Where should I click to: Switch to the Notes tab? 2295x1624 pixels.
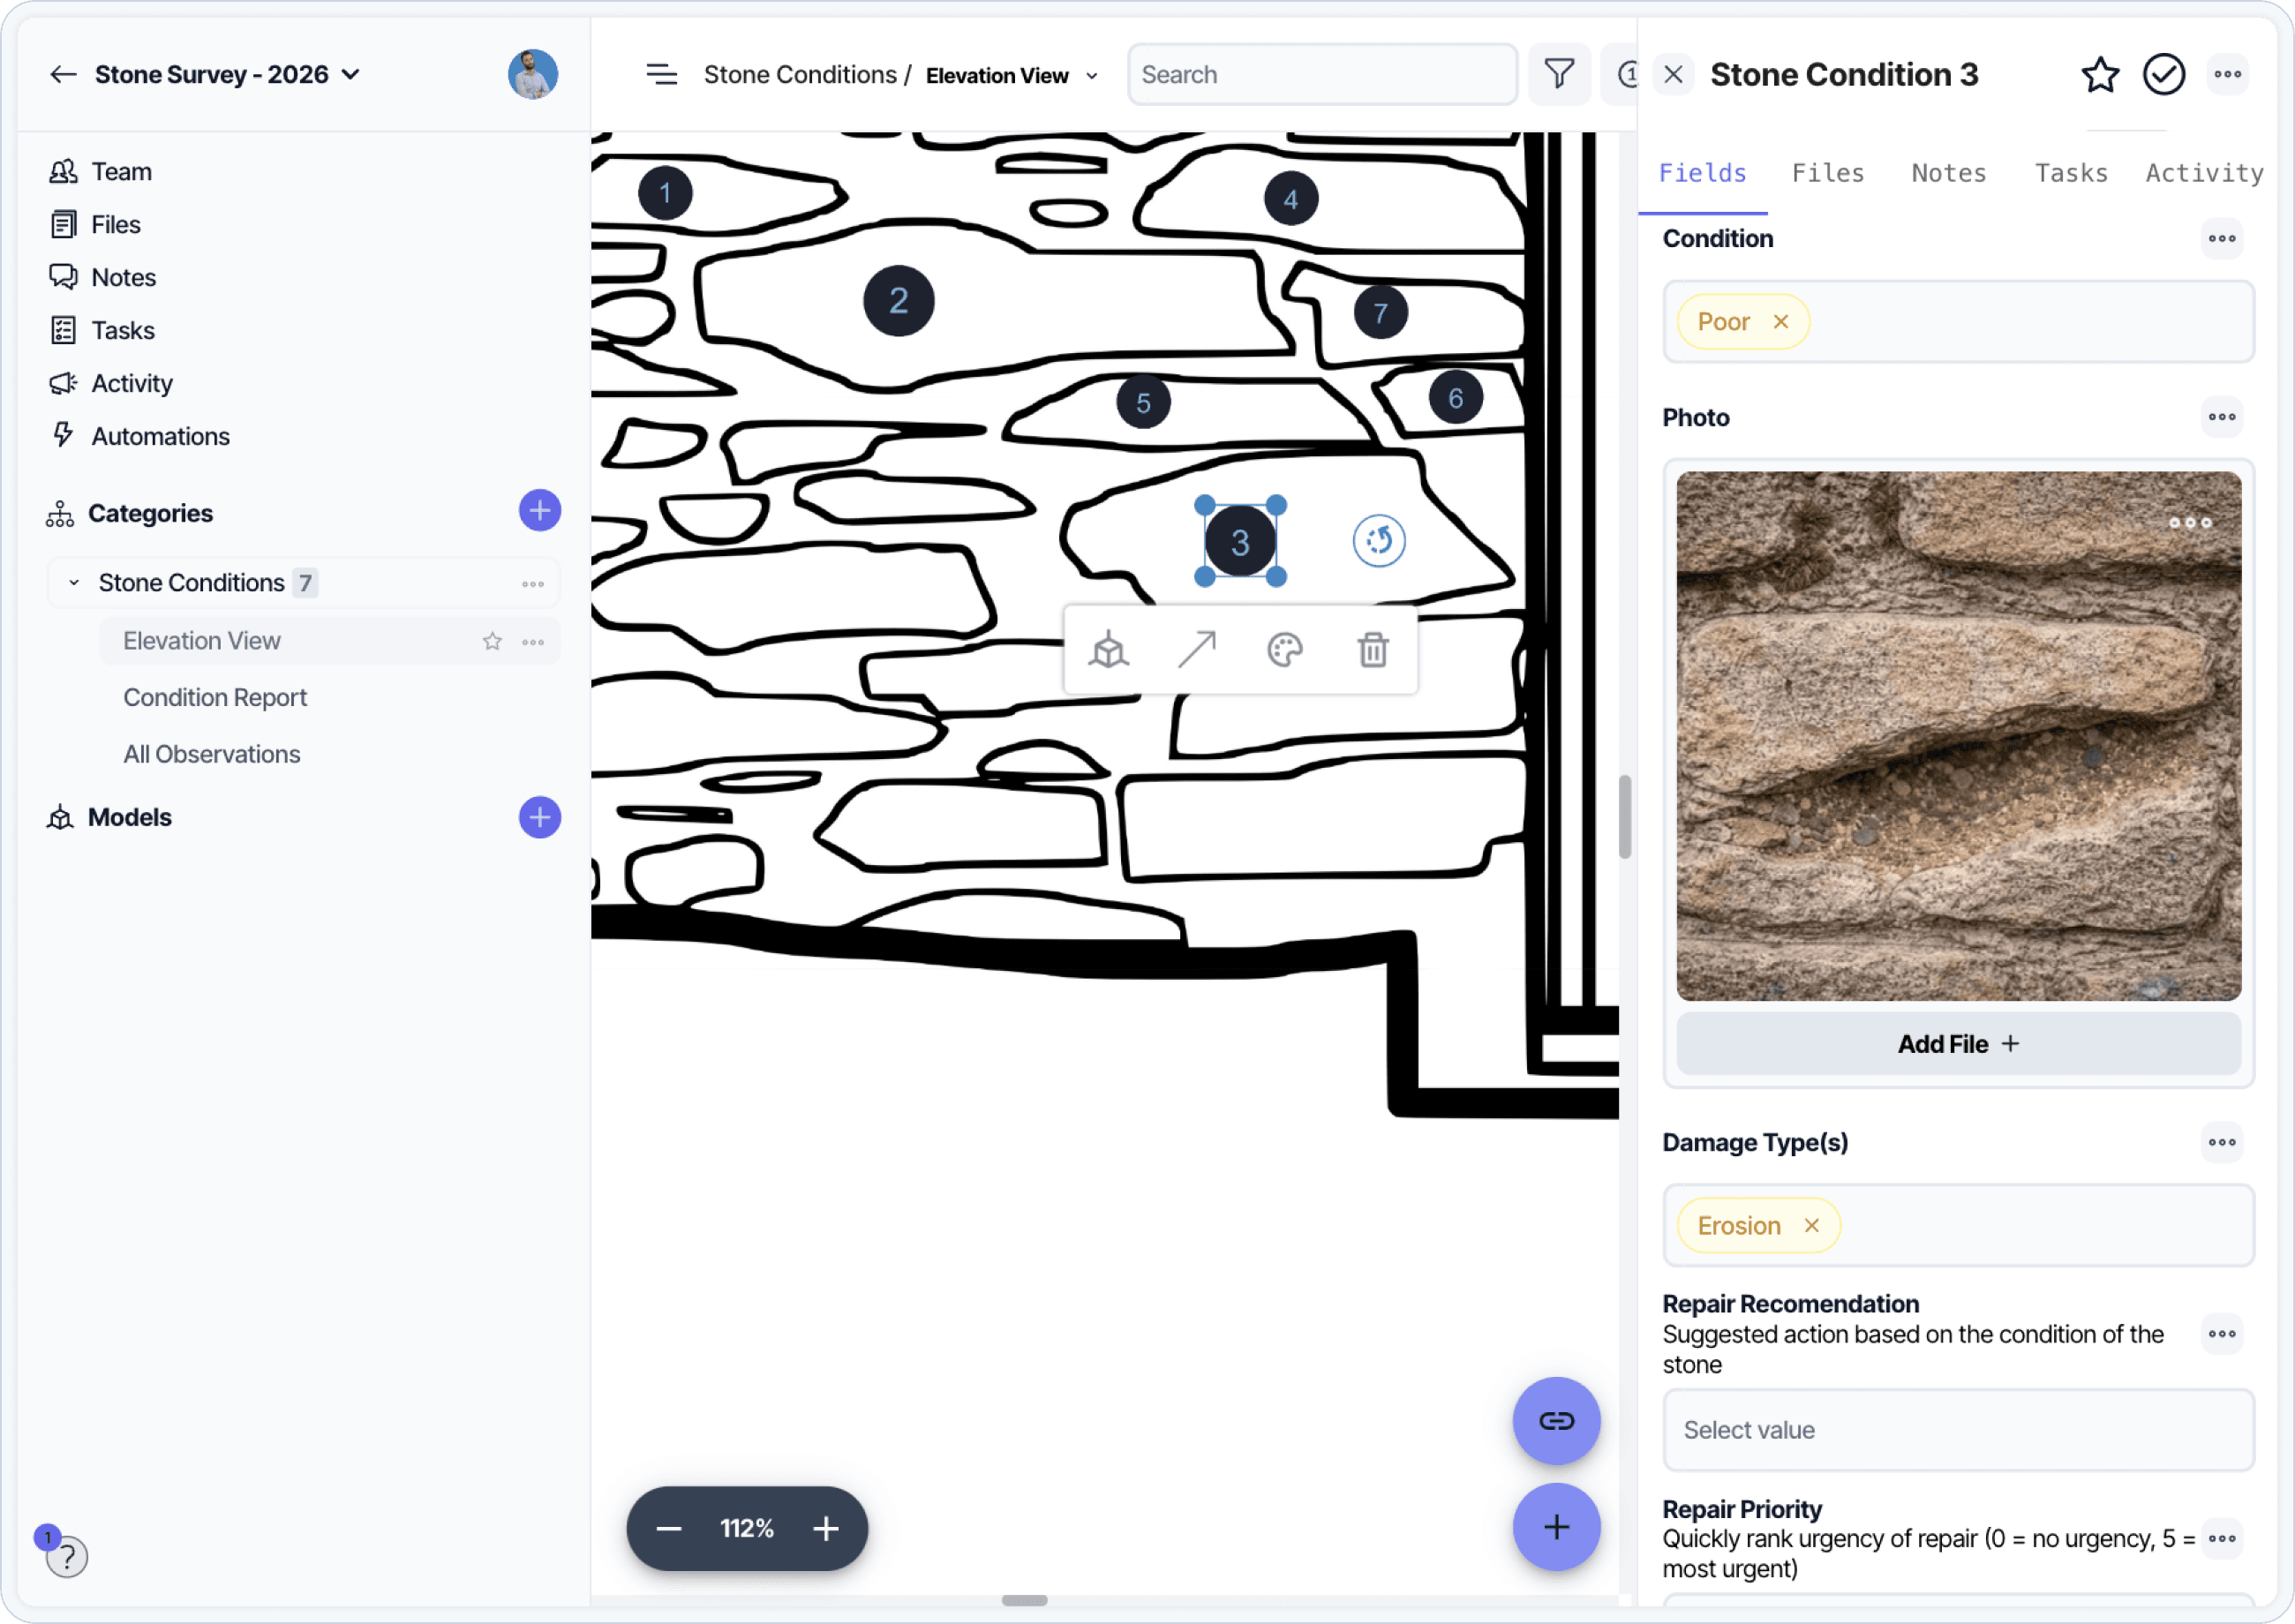[x=1948, y=173]
